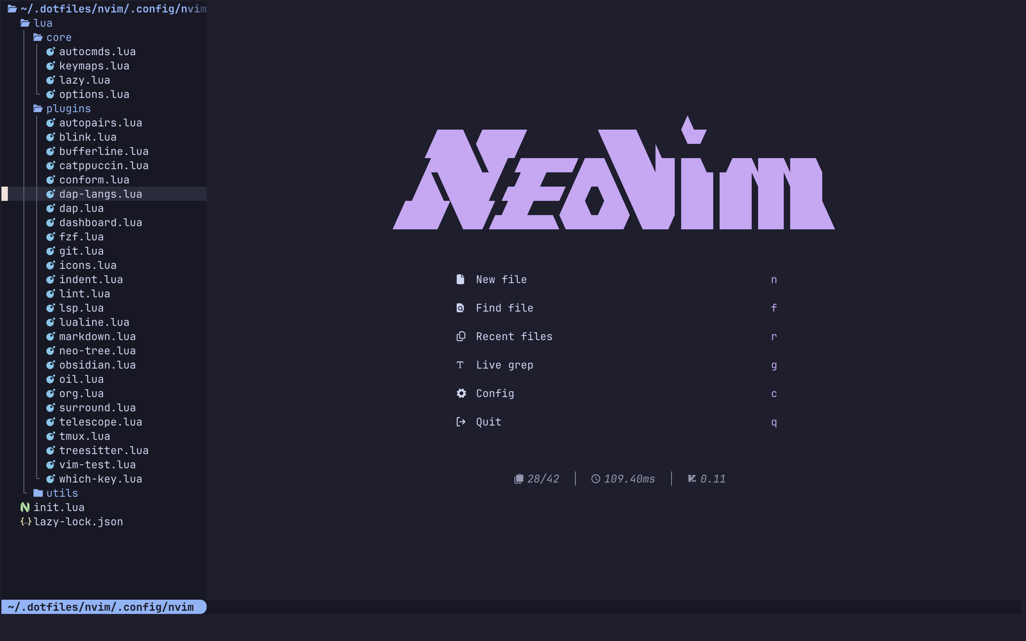The height and width of the screenshot is (641, 1026).
Task: Click the Lua icon beside telescope.lua
Action: click(51, 422)
